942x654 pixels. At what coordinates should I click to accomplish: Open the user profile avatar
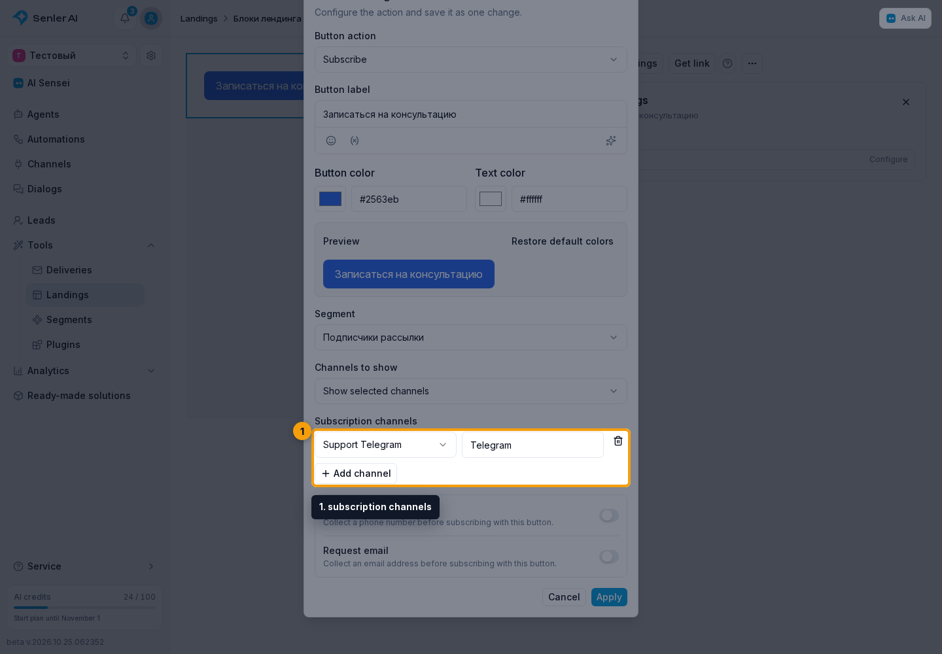[151, 18]
